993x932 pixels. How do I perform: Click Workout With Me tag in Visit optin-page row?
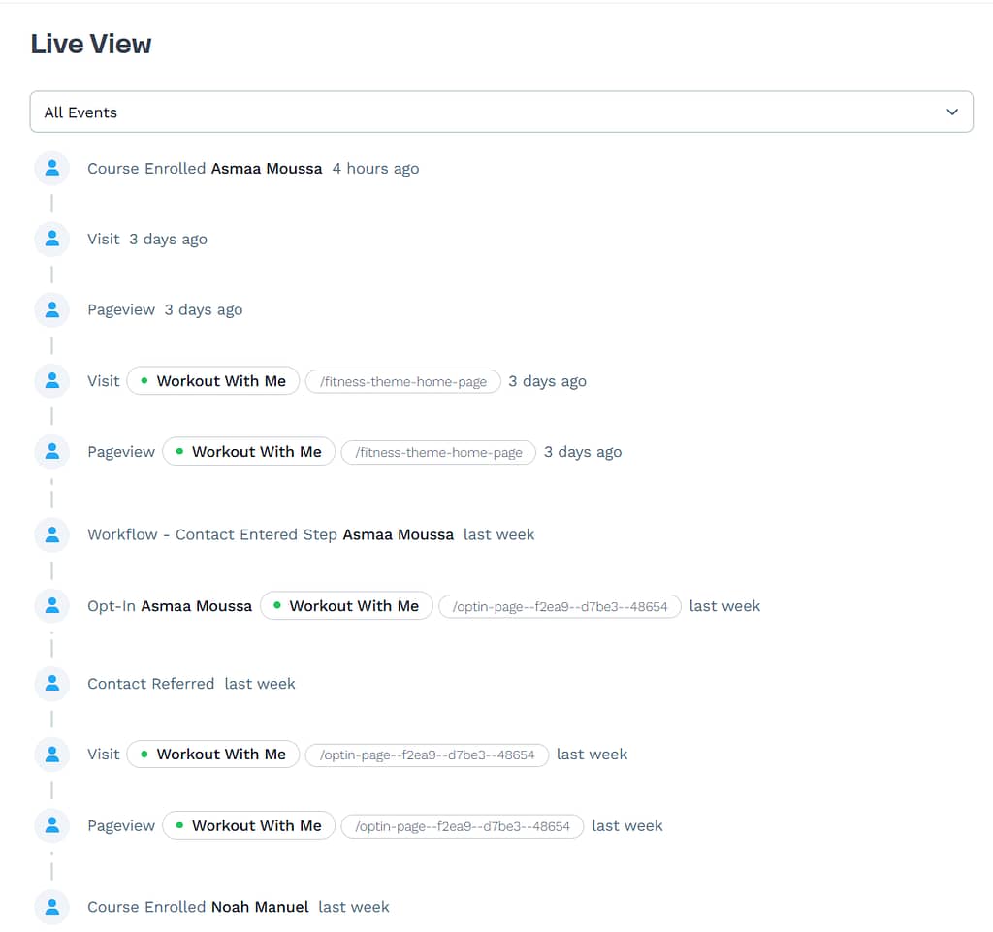[x=212, y=755]
